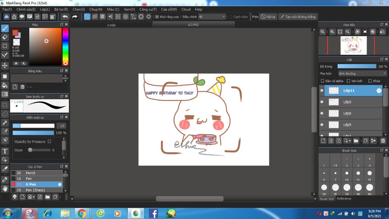
Task: Switch to 1.mdp tab
Action: [111, 25]
